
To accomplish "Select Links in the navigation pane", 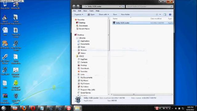I will point(81,74).
